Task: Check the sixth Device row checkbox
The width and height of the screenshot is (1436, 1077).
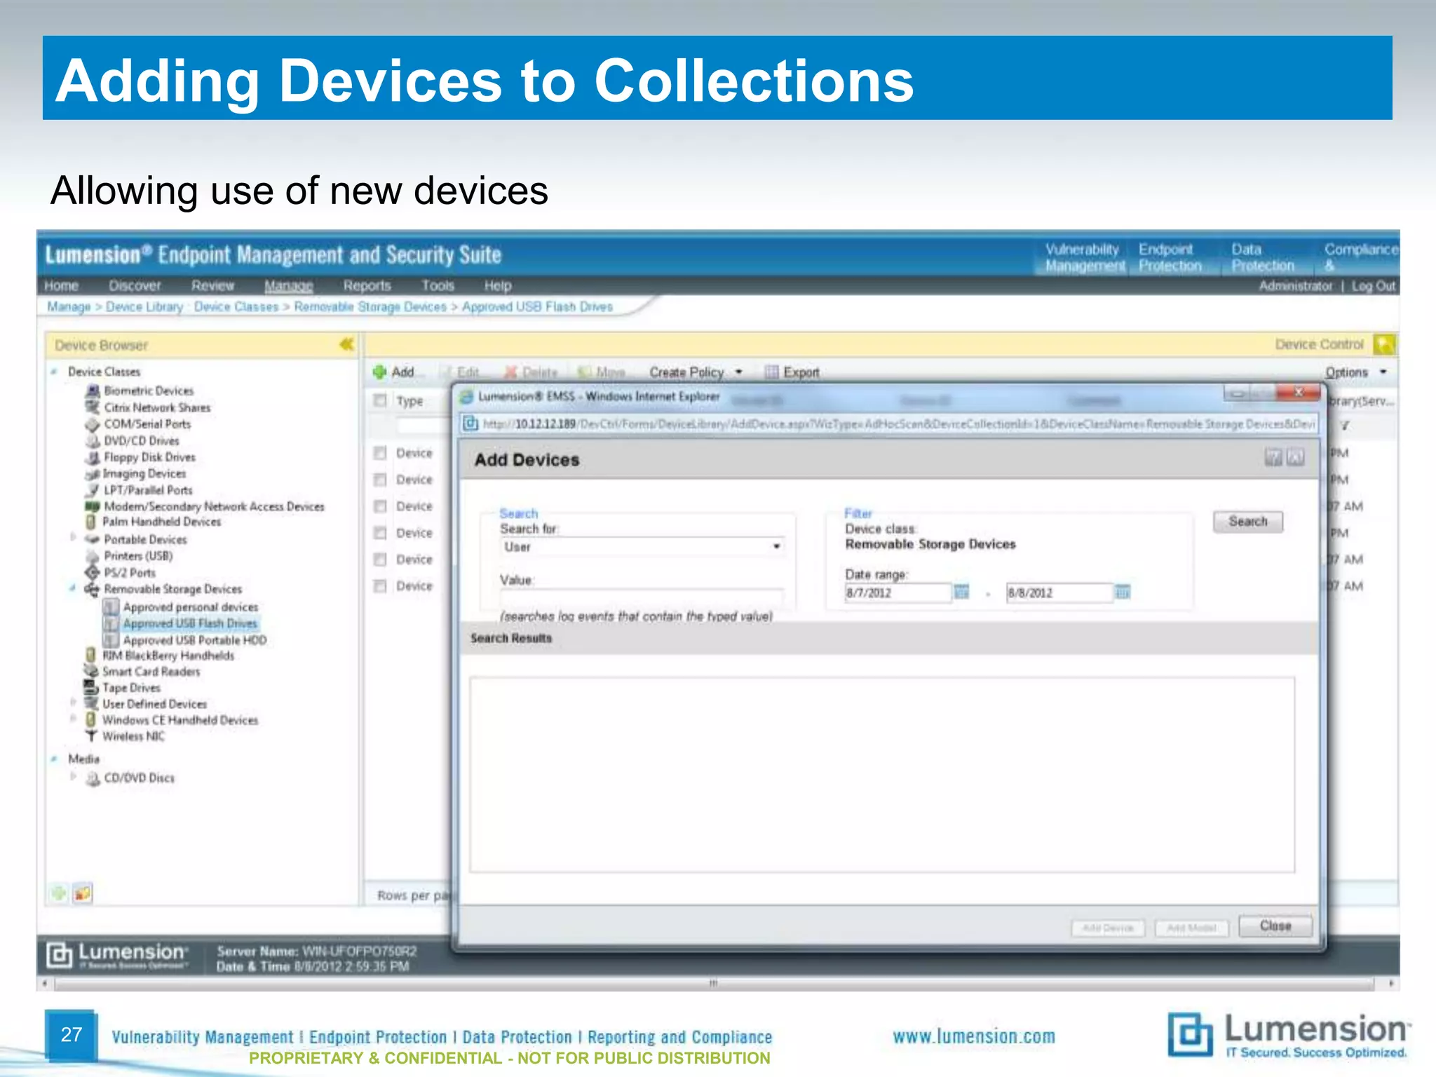Action: 380,586
